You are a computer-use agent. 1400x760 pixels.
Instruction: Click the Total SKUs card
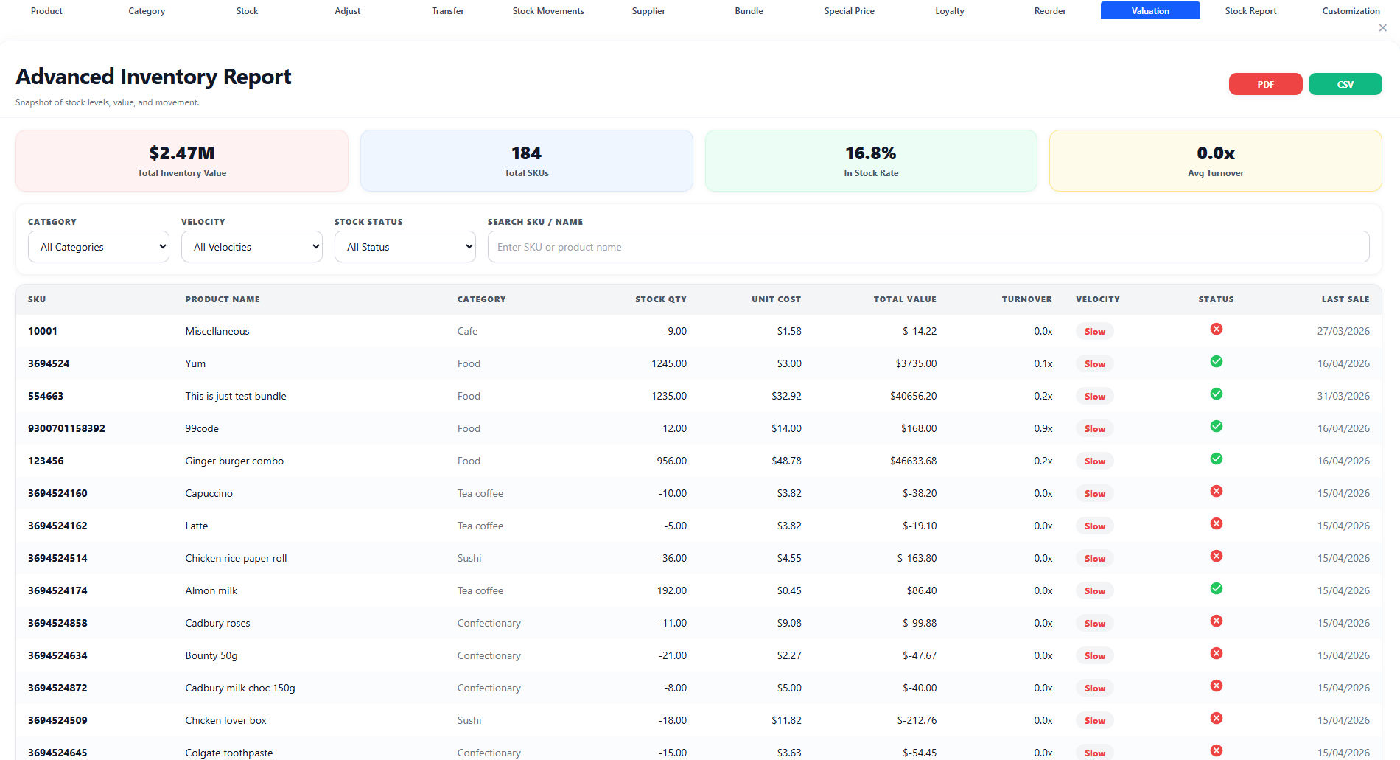click(x=527, y=161)
